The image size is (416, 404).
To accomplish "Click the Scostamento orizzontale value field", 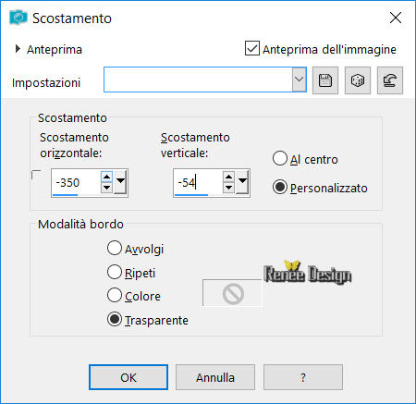I will click(76, 183).
